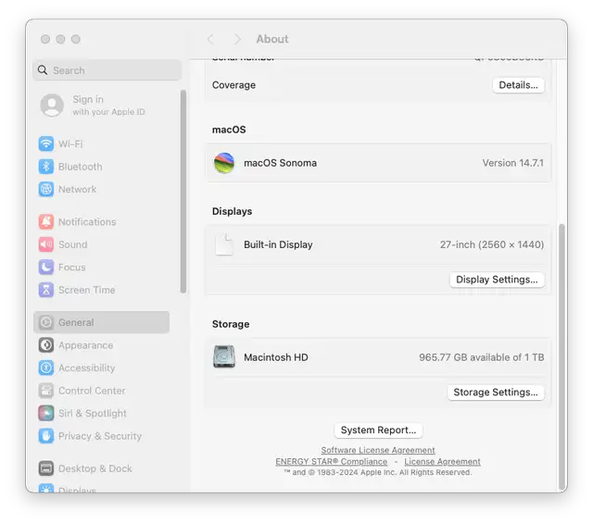Select Privacy & Security label
The height and width of the screenshot is (524, 593).
point(100,436)
